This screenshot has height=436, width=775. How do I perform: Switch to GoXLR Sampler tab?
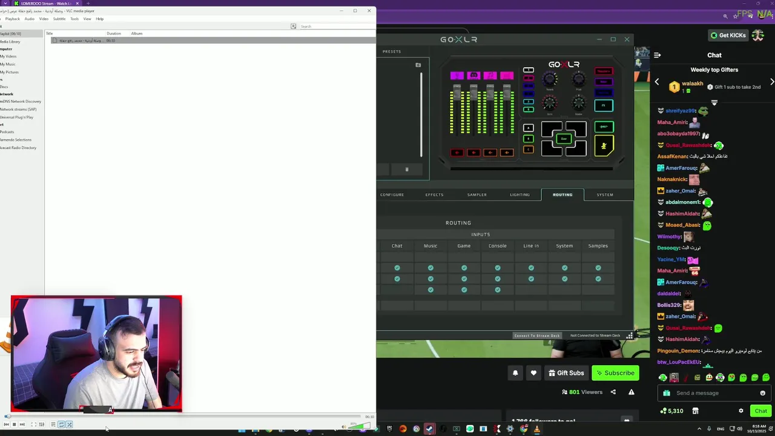(477, 194)
